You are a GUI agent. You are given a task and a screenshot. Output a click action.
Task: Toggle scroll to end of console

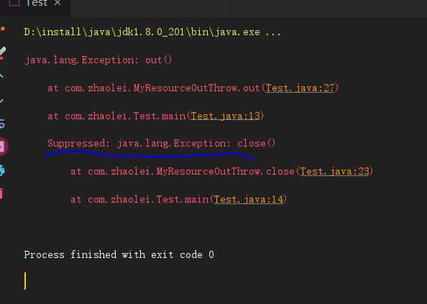[4, 147]
